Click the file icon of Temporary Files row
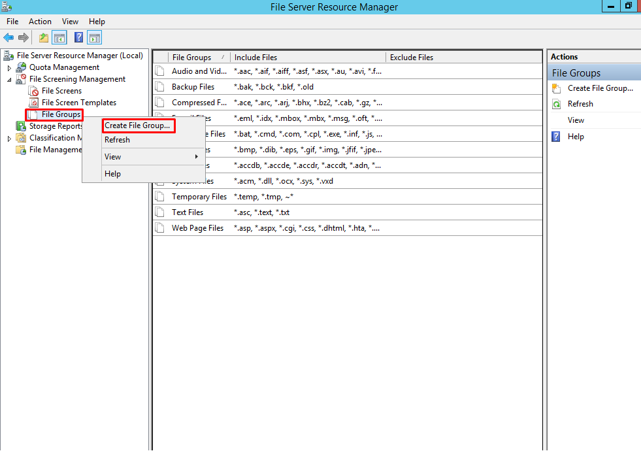The height and width of the screenshot is (451, 641). click(x=160, y=197)
